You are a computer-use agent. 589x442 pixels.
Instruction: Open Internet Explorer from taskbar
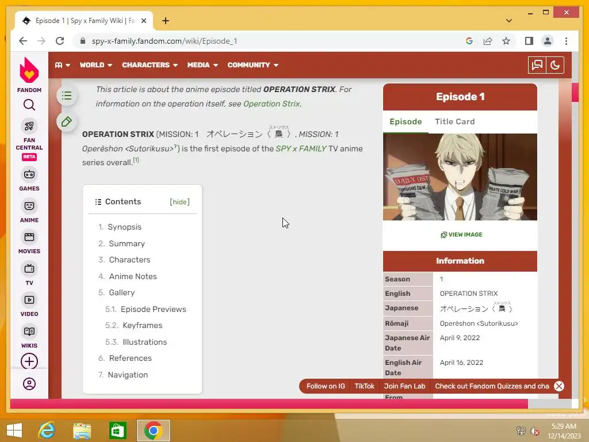coord(47,430)
